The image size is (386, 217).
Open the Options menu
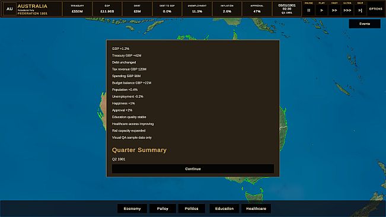(x=376, y=9)
